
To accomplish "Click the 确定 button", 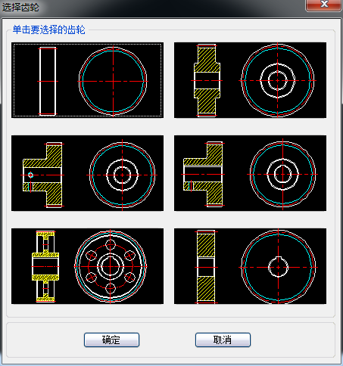I will [111, 340].
